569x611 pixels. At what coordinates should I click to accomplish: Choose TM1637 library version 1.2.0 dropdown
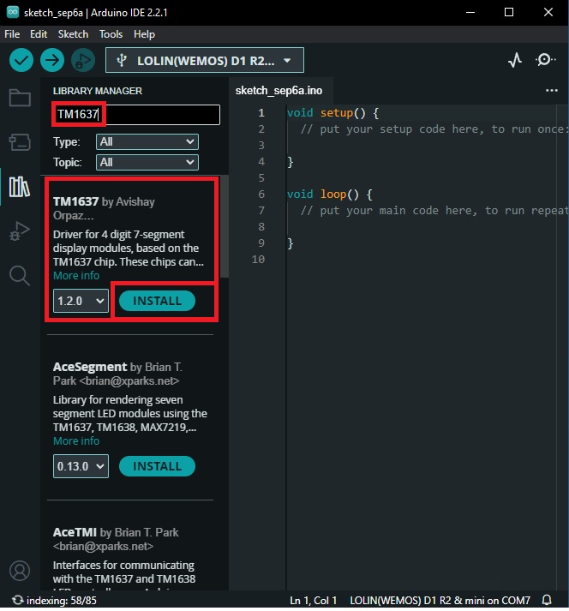[81, 301]
